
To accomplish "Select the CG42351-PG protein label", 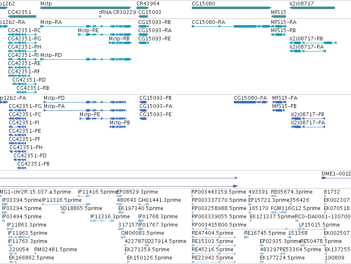I will (25, 106).
